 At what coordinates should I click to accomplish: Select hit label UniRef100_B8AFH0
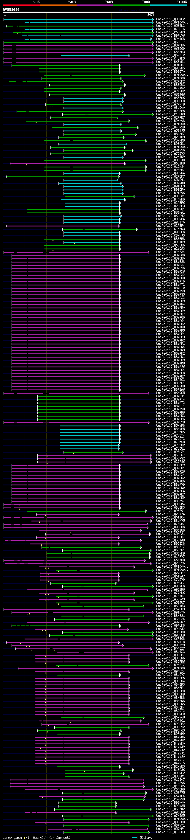point(170,45)
